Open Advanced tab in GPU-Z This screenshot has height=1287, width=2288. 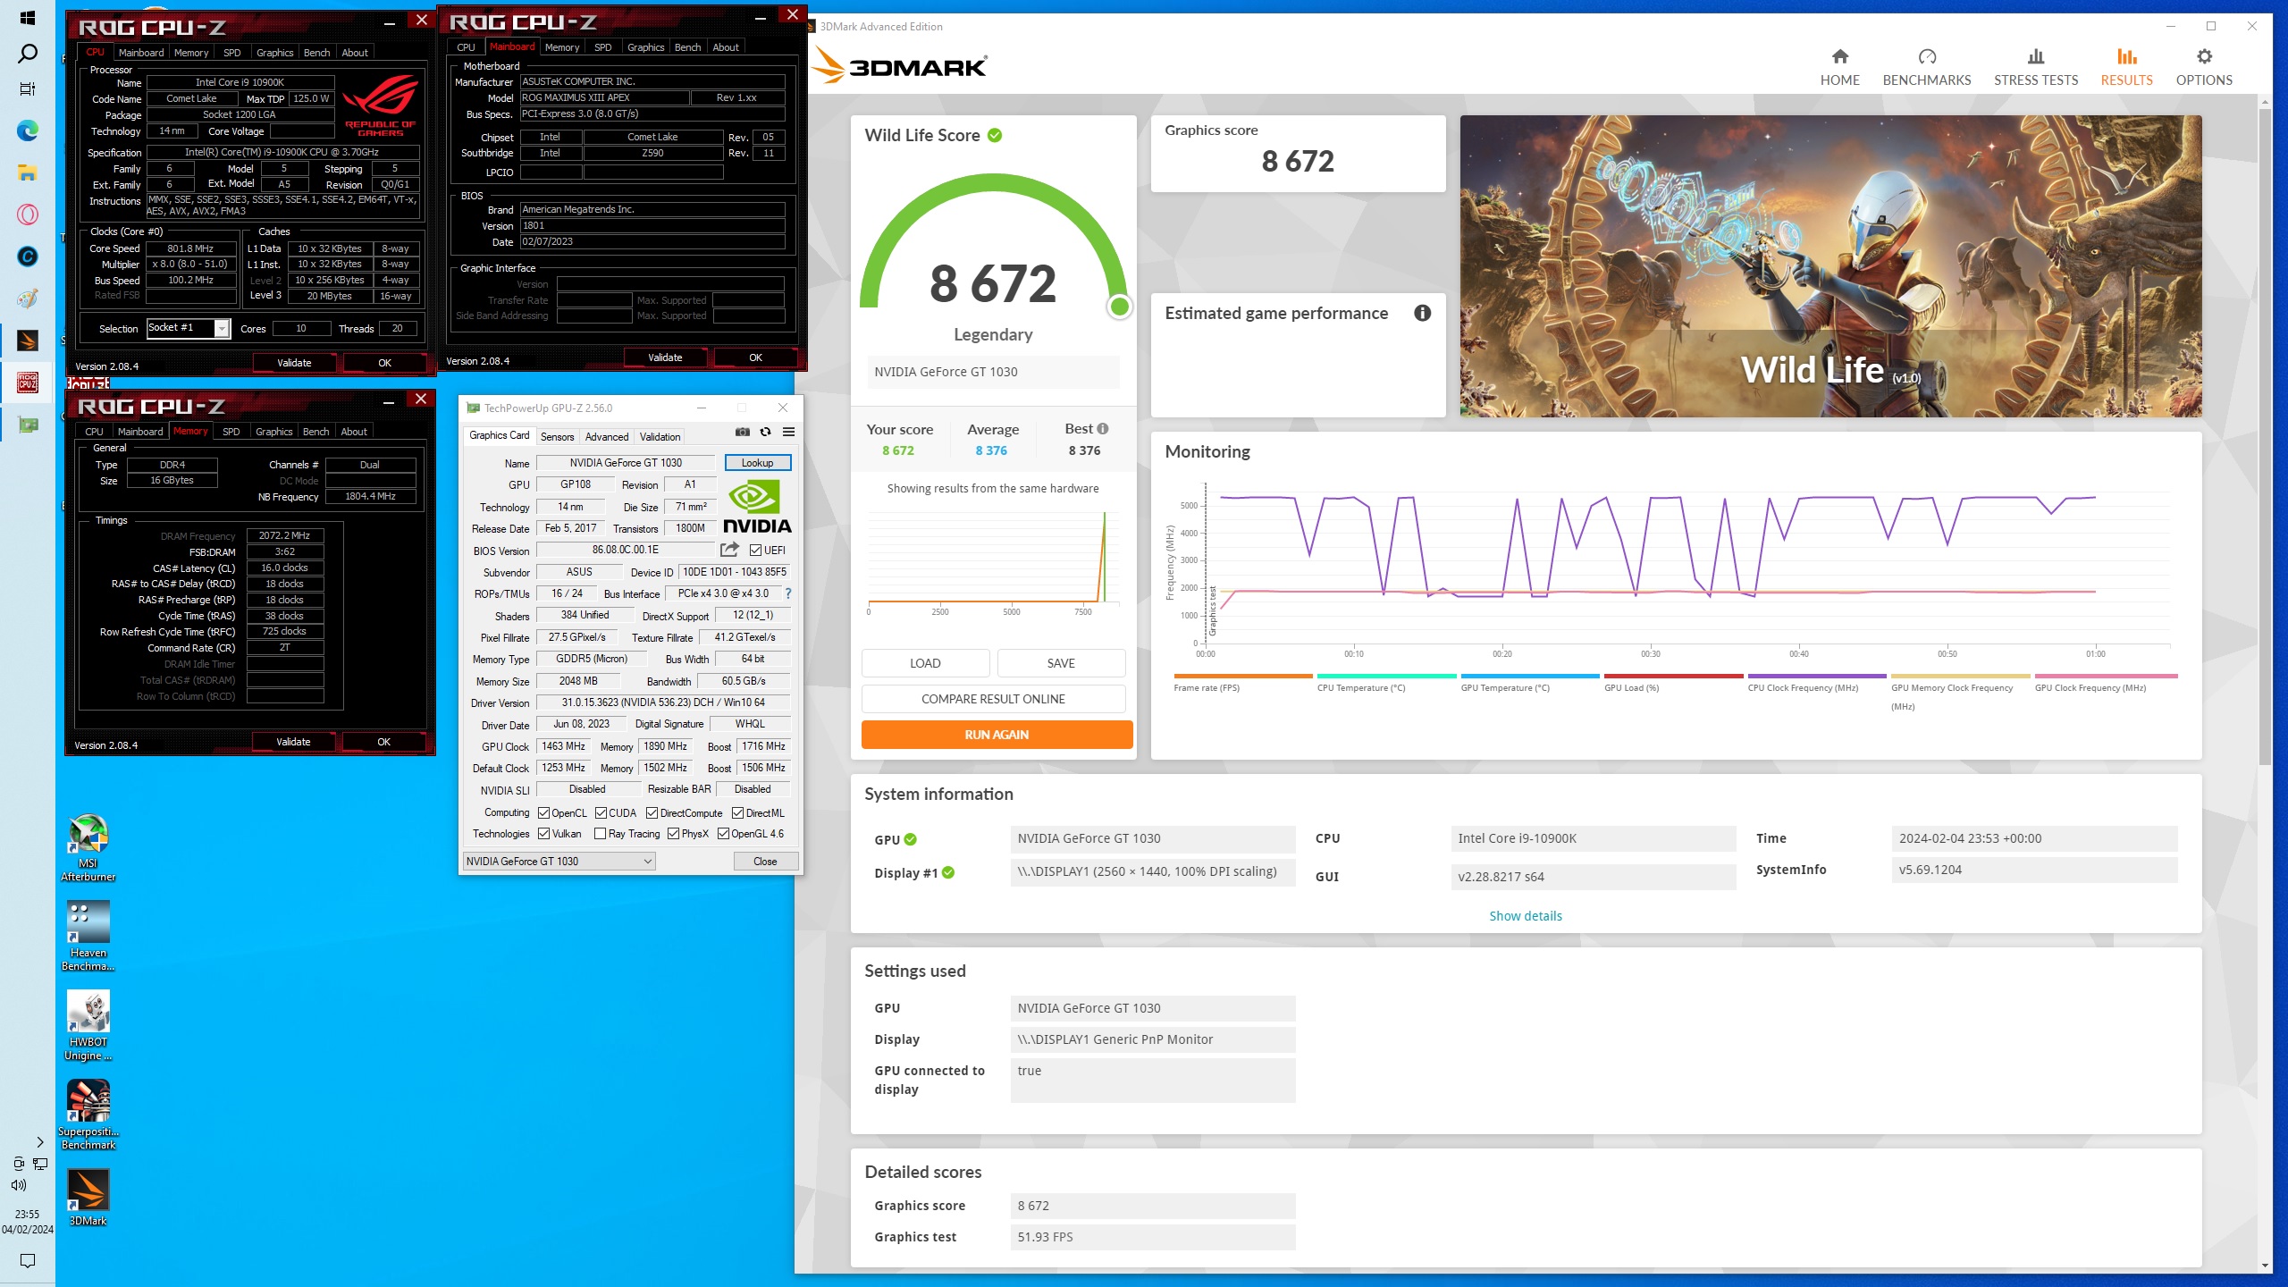pyautogui.click(x=607, y=436)
